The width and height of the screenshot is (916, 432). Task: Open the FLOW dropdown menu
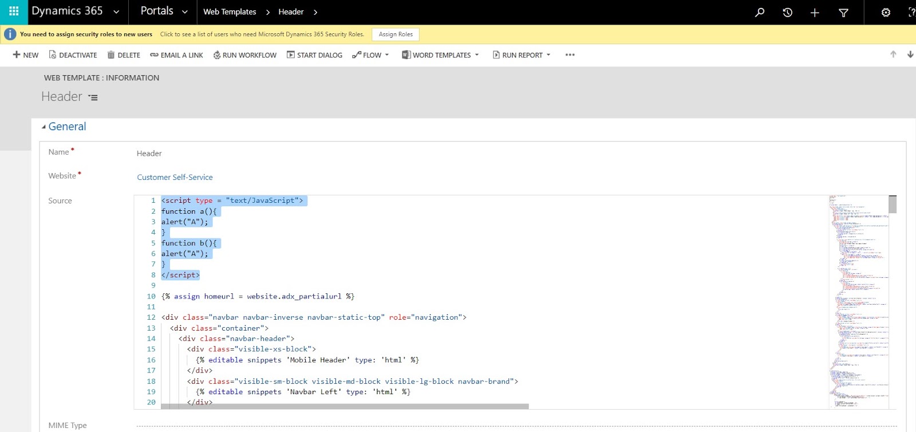click(370, 55)
